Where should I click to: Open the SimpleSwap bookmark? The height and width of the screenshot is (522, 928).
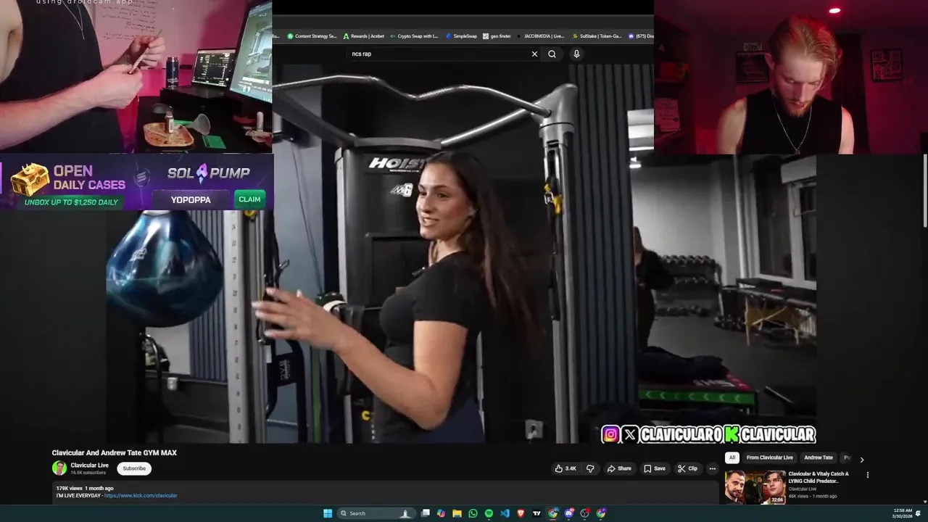click(461, 36)
